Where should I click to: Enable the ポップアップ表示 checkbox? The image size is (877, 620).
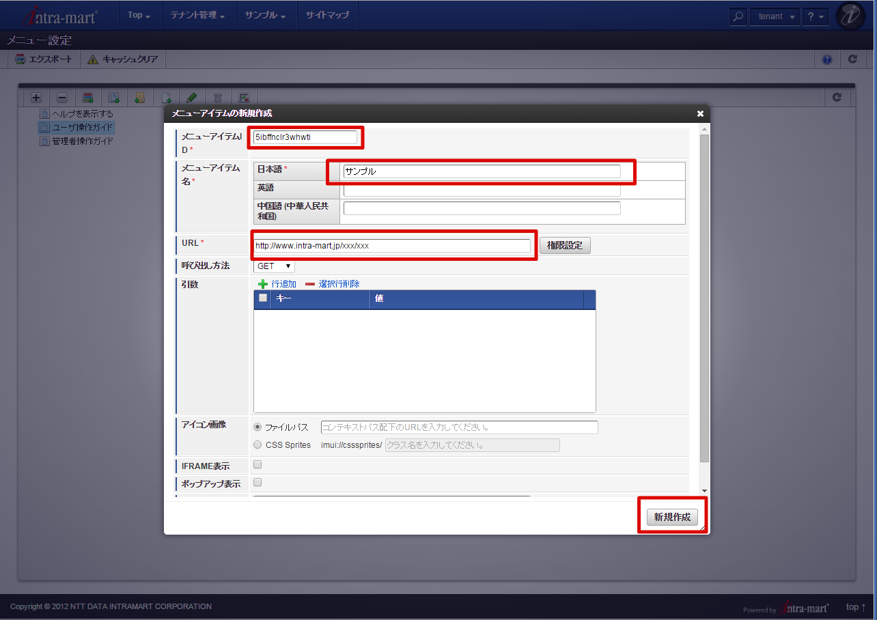tap(257, 482)
